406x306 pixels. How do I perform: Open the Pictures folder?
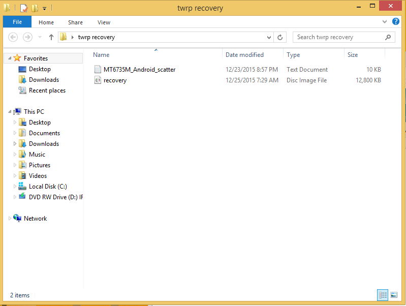click(40, 165)
